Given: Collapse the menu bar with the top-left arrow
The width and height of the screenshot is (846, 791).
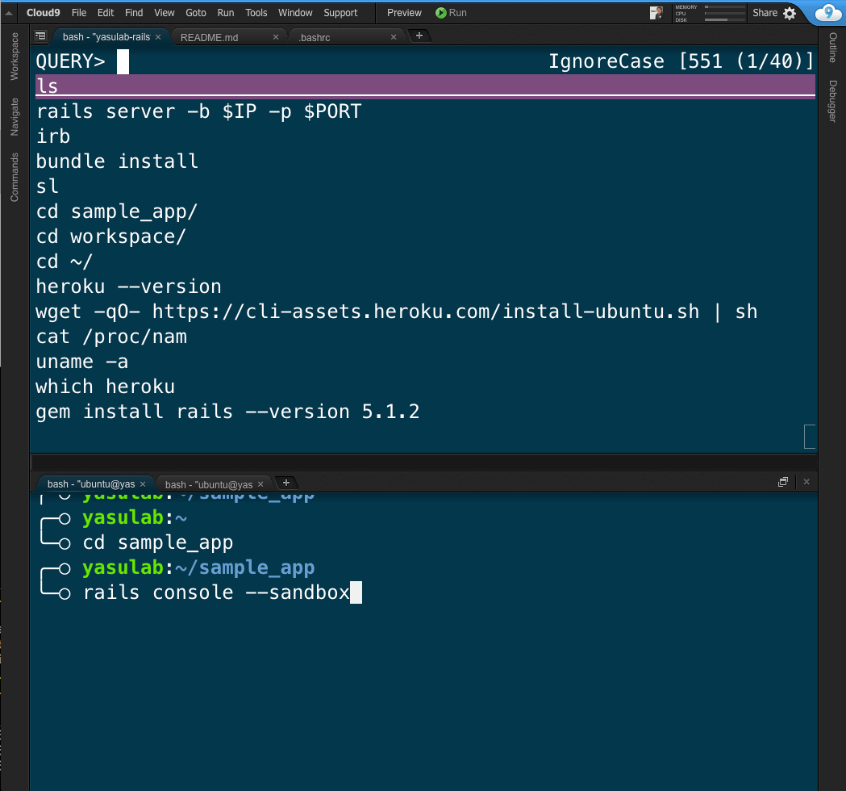Looking at the screenshot, I should tap(9, 13).
